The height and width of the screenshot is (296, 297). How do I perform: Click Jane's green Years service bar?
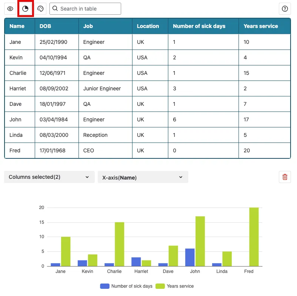click(66, 251)
